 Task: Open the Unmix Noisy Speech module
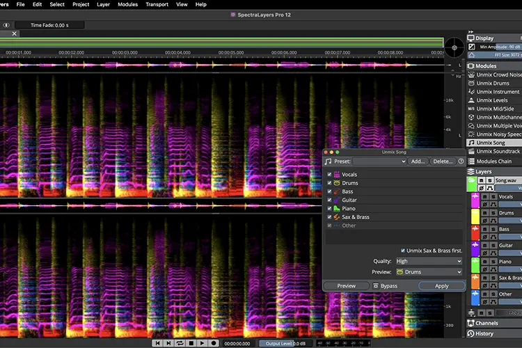495,134
